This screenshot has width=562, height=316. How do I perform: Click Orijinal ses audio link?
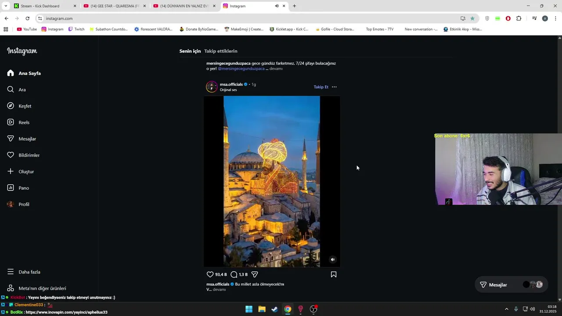[228, 90]
